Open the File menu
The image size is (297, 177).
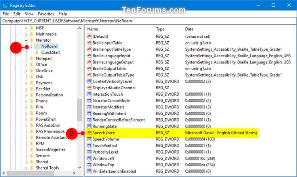click(6, 14)
